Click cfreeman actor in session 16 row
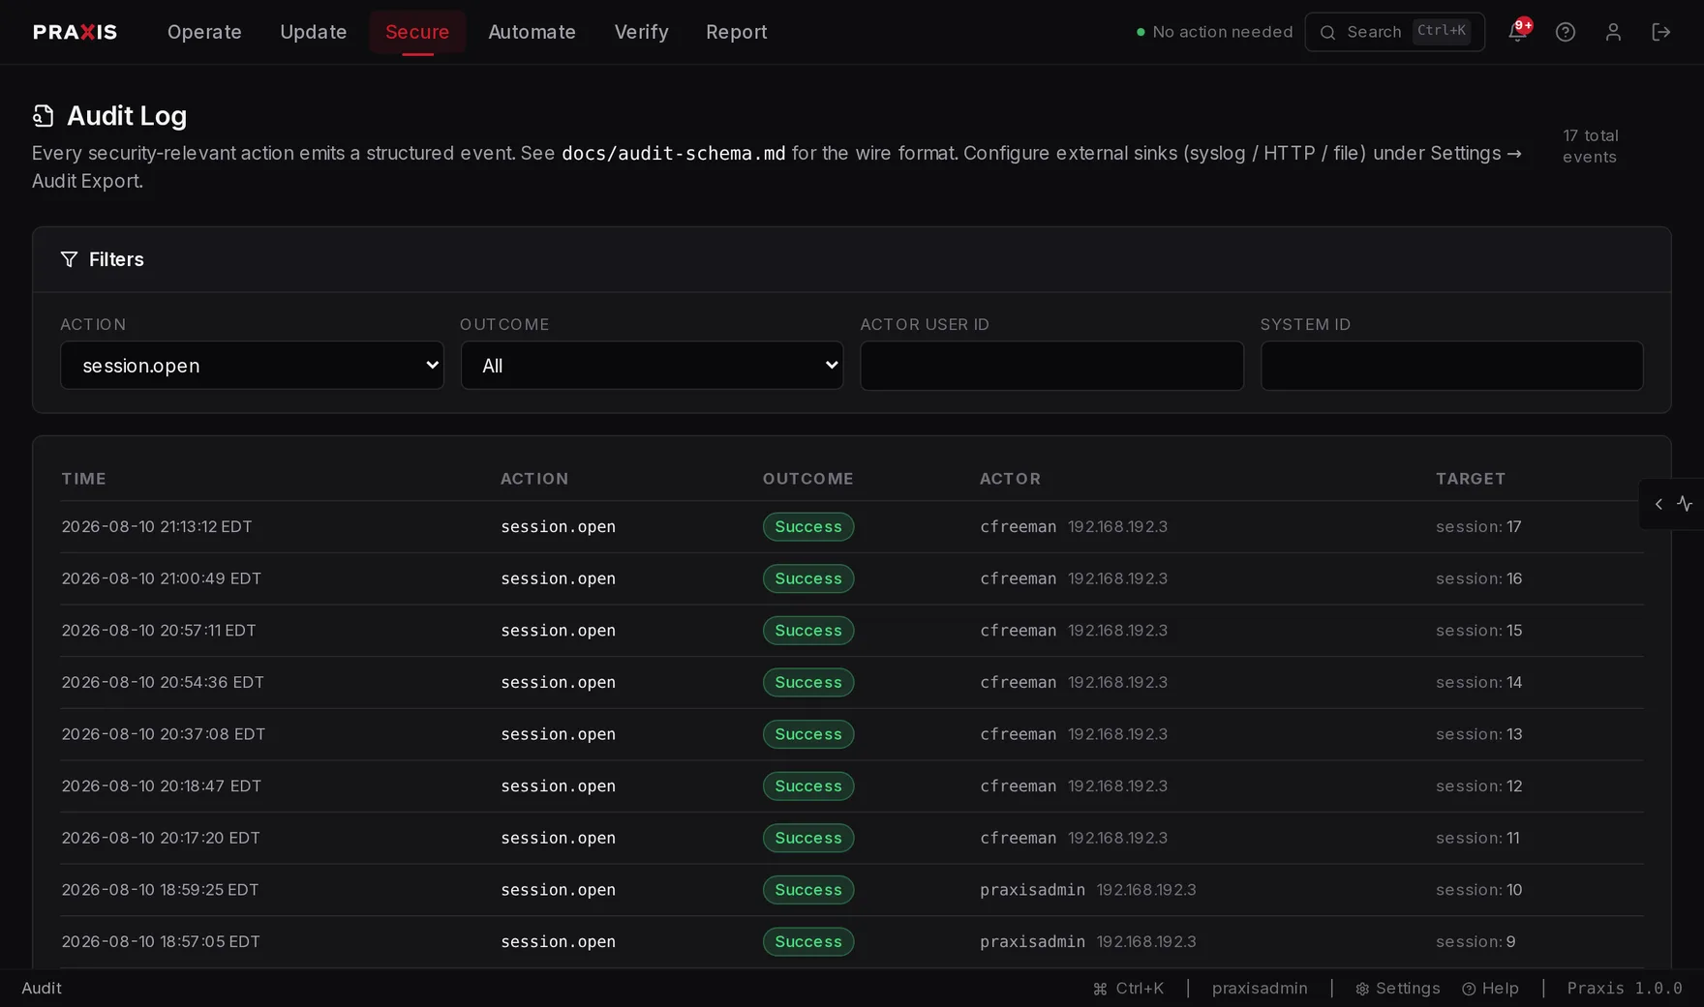The height and width of the screenshot is (1007, 1704). click(x=1018, y=578)
